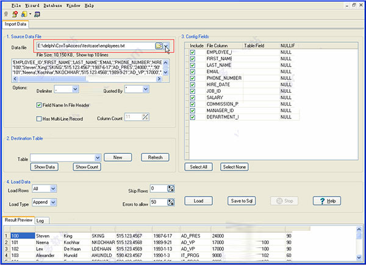Image resolution: width=366 pixels, height=265 pixels.
Task: Toggle Field Name In File Header checkbox
Action: pos(39,105)
